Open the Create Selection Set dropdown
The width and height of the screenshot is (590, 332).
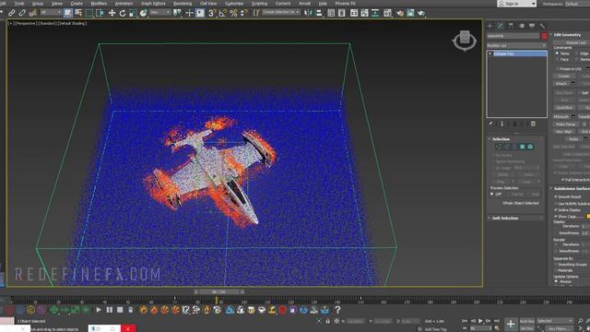(x=281, y=12)
